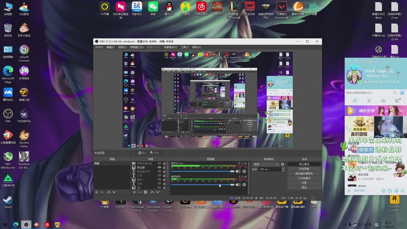This screenshot has height=229, width=407.
Task: Adjust the desktop audio volume slider
Action: click(202, 185)
